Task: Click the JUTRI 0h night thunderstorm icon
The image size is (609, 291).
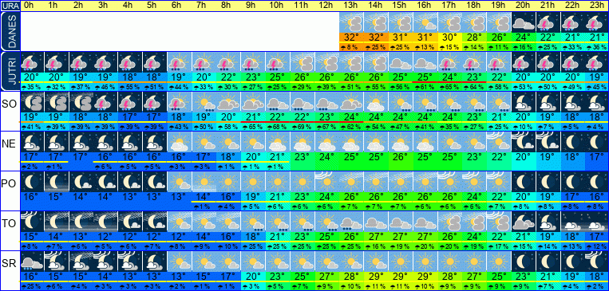Action: [32, 62]
